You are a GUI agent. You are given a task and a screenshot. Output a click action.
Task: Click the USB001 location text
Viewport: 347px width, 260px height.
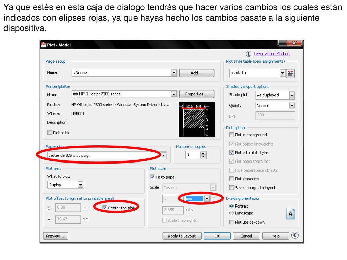(78, 114)
